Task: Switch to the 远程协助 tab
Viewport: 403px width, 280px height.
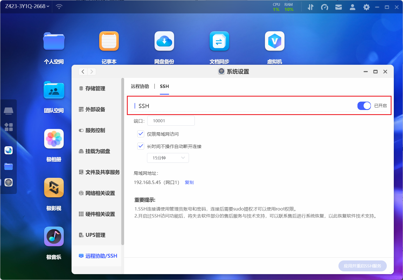Action: [x=140, y=86]
